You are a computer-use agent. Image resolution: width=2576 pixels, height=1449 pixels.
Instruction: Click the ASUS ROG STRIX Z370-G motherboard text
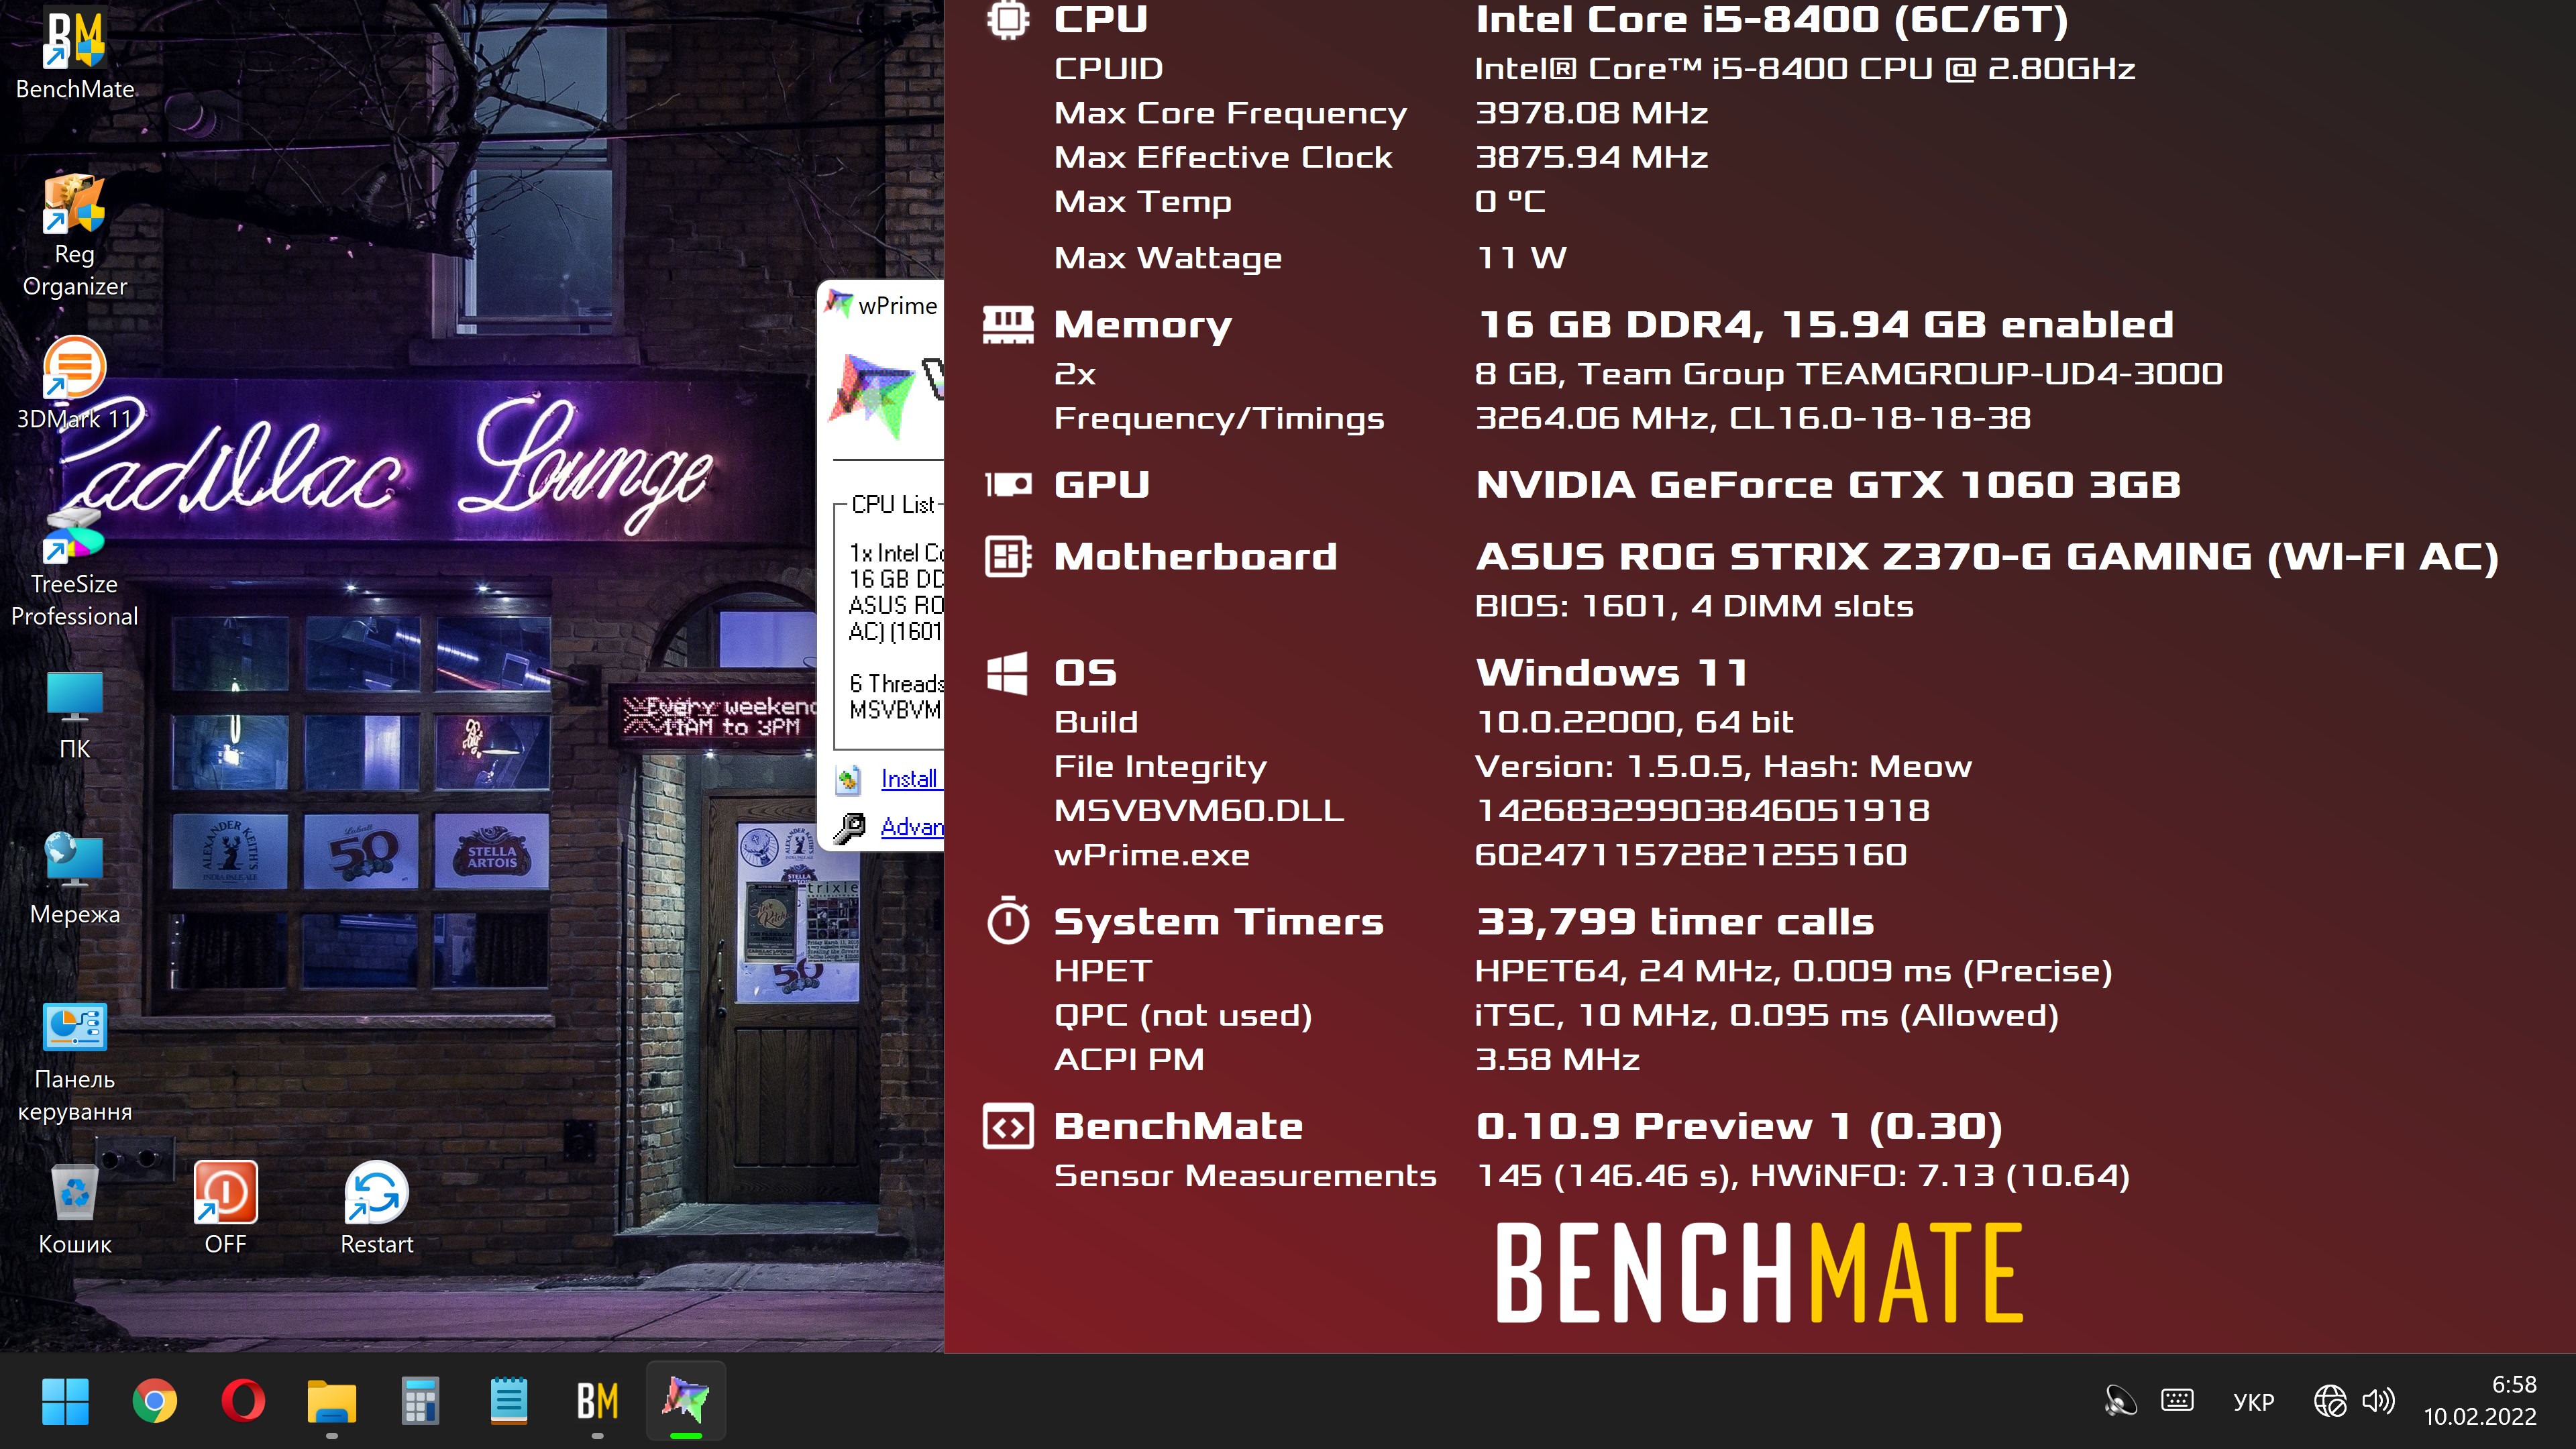[1987, 557]
